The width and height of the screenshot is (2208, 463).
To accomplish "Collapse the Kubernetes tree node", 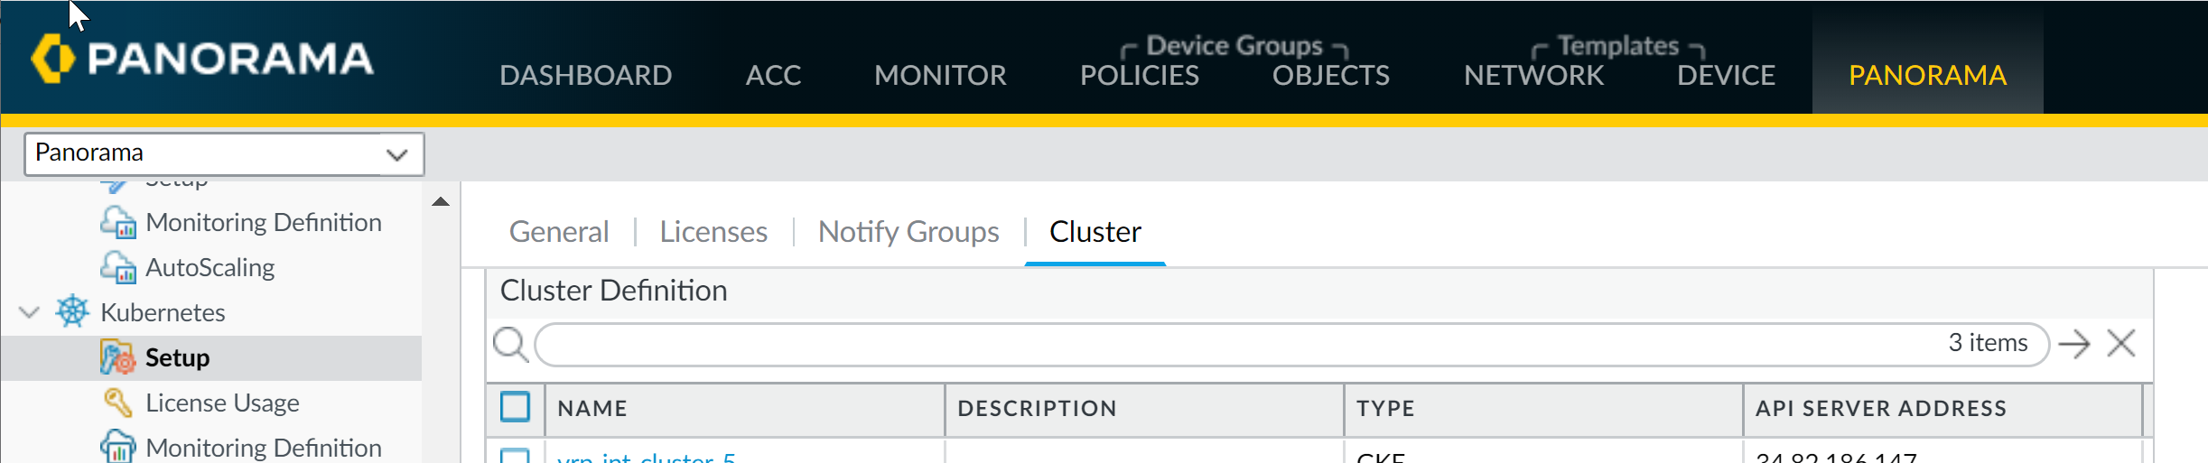I will [x=30, y=312].
